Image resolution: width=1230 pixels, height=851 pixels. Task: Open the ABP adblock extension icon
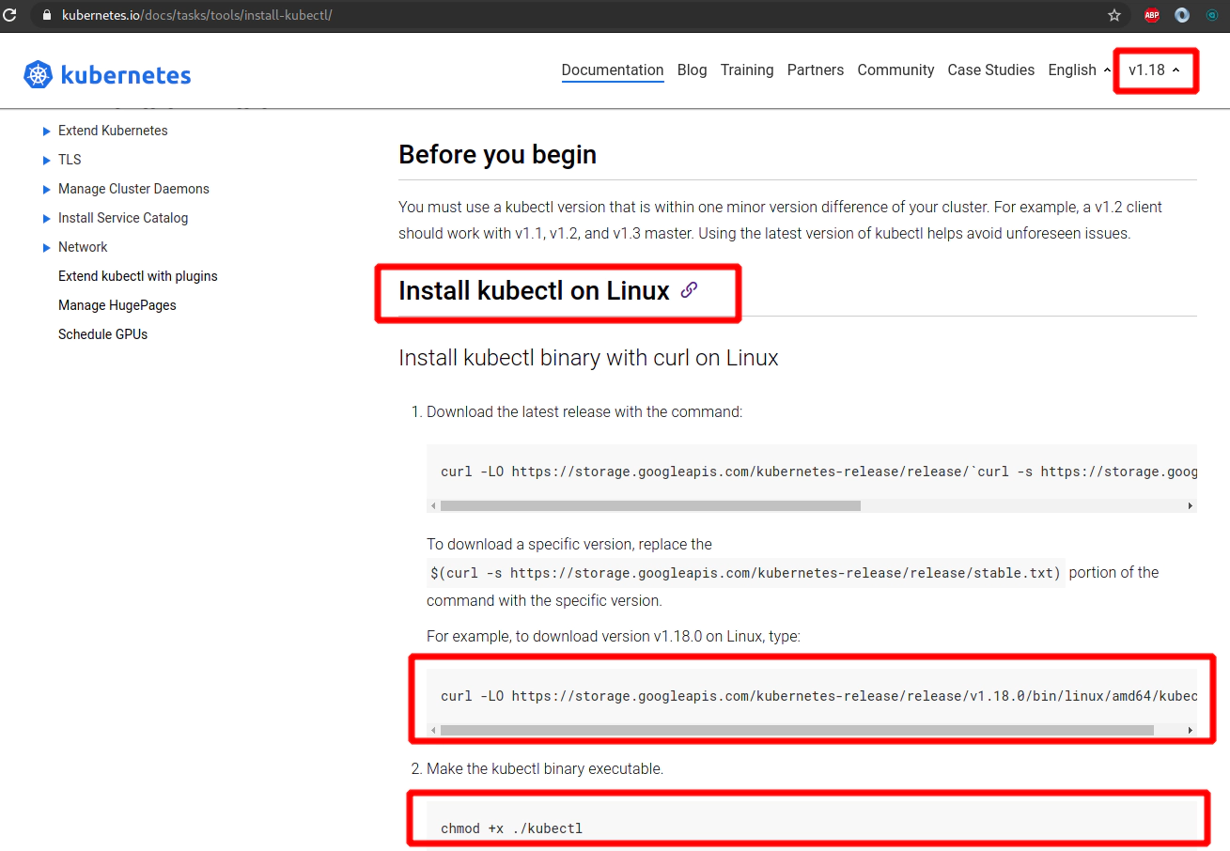coord(1152,15)
